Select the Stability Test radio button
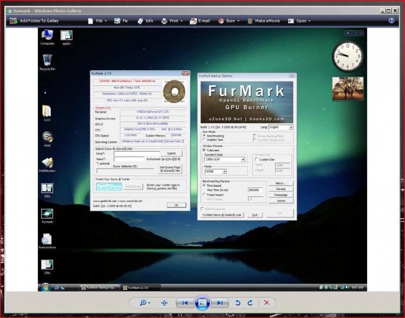The image size is (405, 318). coord(204,140)
